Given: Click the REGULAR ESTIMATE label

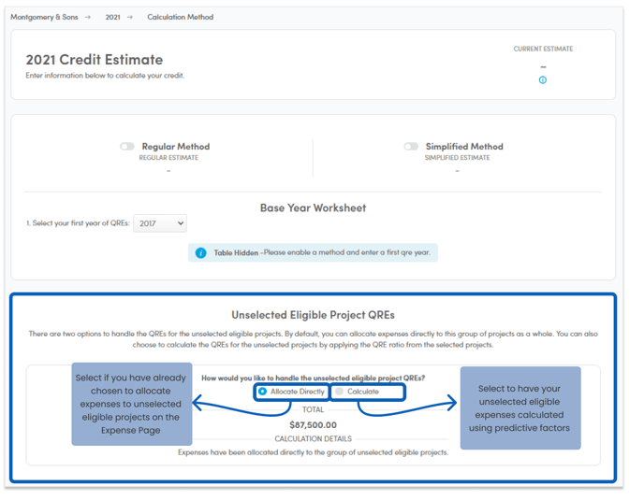Looking at the screenshot, I should pyautogui.click(x=168, y=158).
